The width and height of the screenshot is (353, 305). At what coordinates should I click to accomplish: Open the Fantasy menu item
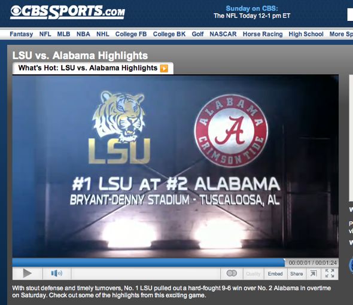coord(22,34)
